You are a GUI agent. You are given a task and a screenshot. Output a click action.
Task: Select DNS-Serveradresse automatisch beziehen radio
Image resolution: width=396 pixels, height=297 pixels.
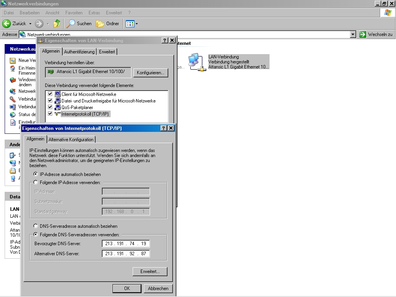coord(36,226)
